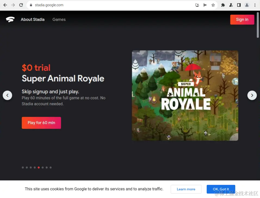
Task: Select the seventh carousel dot
Action: click(47, 168)
